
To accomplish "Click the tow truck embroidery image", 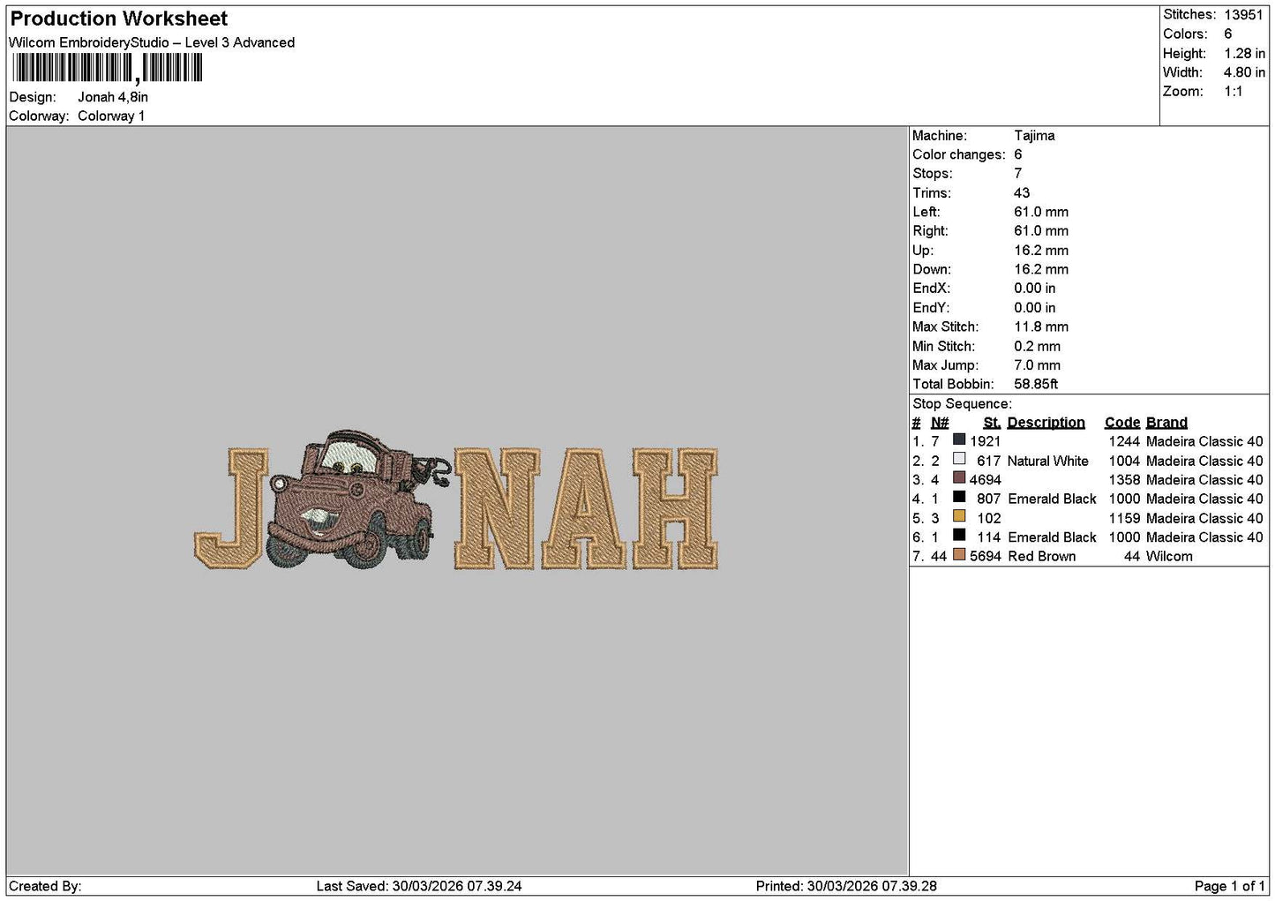I will pos(357,499).
